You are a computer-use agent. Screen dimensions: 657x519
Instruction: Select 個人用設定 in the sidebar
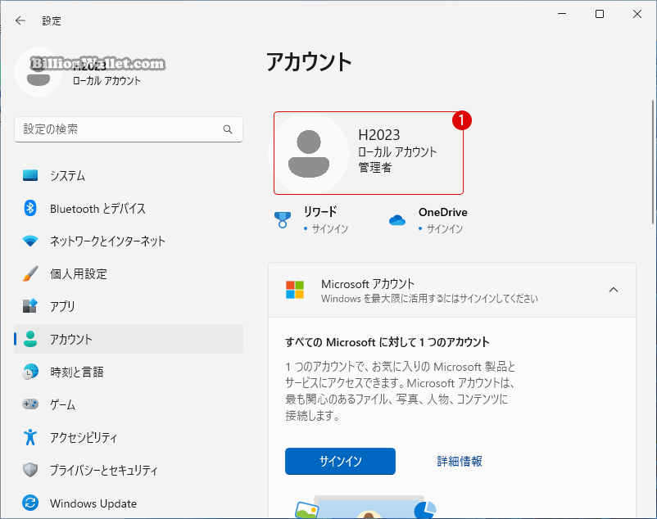(129, 273)
